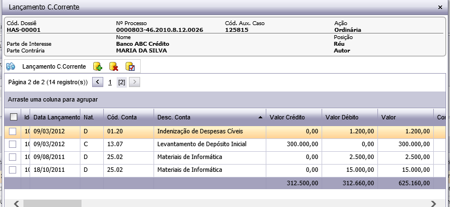The width and height of the screenshot is (450, 207).
Task: Click the disabled next page arrow
Action: [x=135, y=82]
